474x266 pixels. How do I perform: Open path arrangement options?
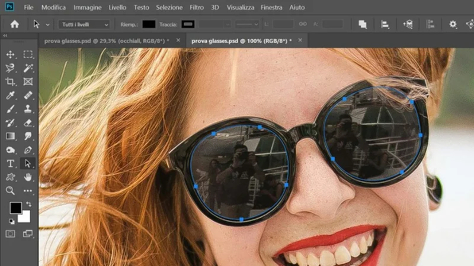tap(408, 24)
